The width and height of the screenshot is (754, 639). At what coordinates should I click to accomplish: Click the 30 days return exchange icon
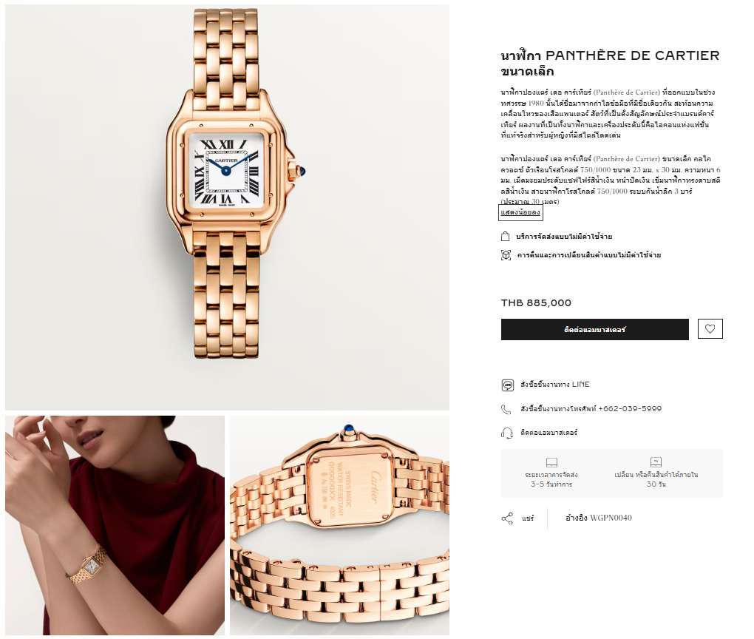click(656, 462)
